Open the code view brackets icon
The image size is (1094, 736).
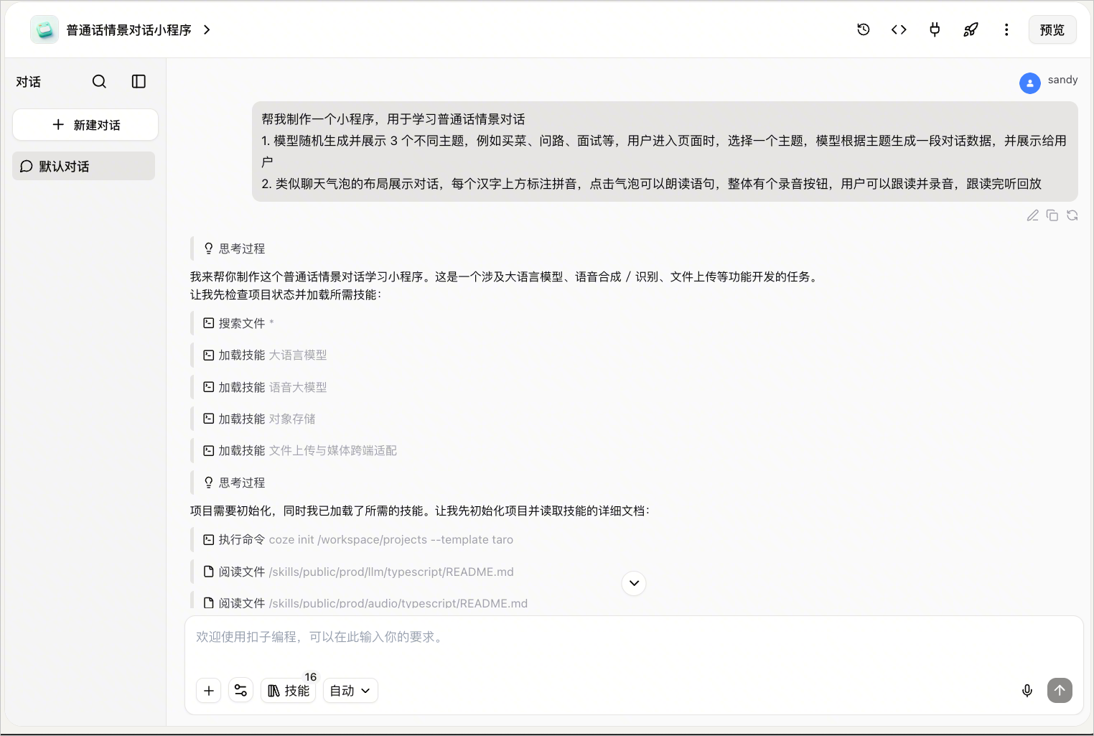(x=899, y=29)
